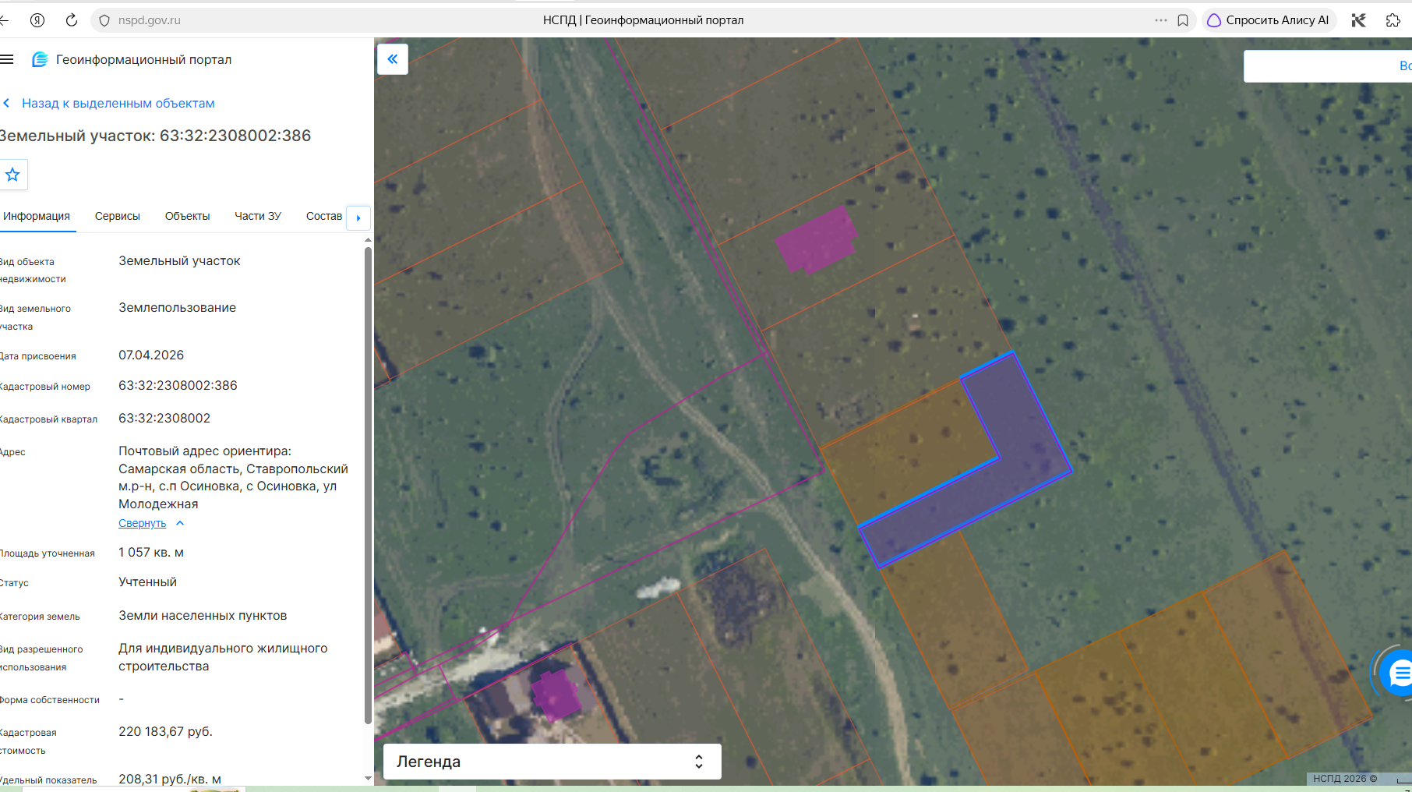Click the magenta building at map bottom-left
This screenshot has height=792, width=1412.
556,694
